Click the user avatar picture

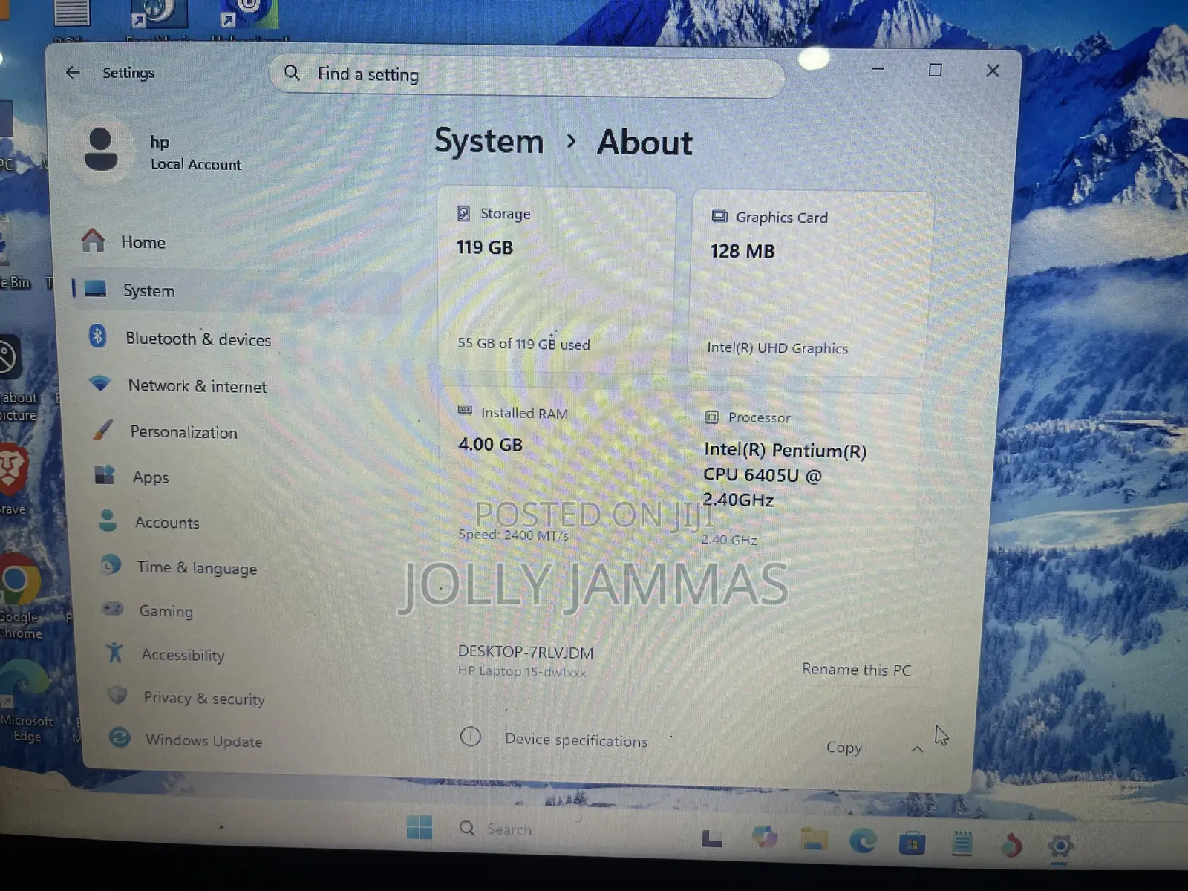101,149
